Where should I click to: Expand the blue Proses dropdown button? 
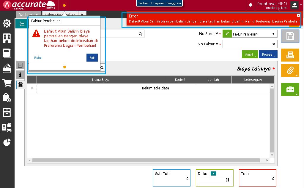pos(268,54)
